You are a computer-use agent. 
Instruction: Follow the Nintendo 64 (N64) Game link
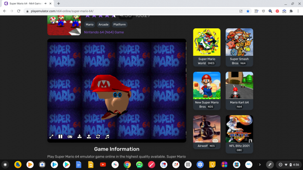[x=104, y=32]
